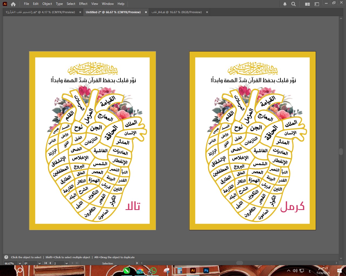
Task: Open the Arrange Documents icon
Action: click(x=307, y=4)
